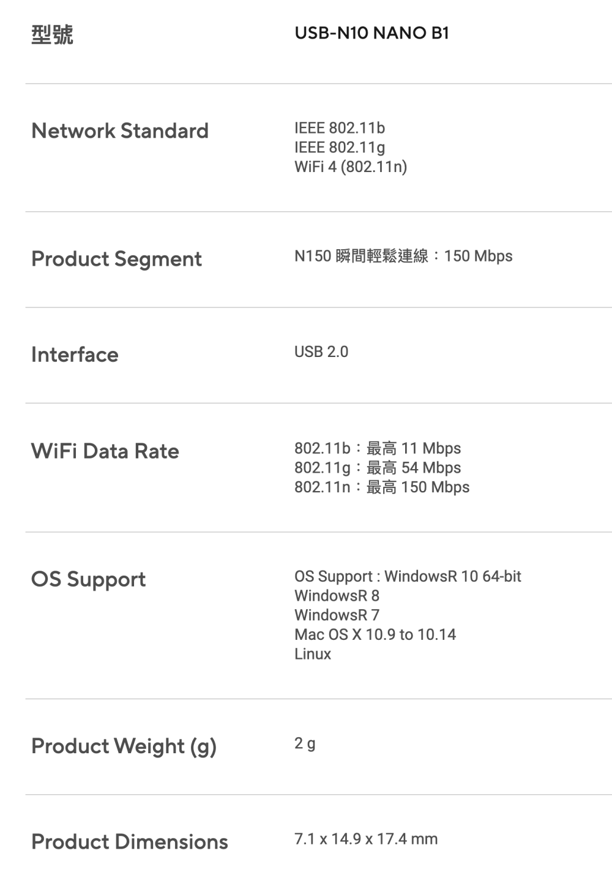Click the 7.1 x 14.9 x 17.4 mm dimensions

[366, 839]
